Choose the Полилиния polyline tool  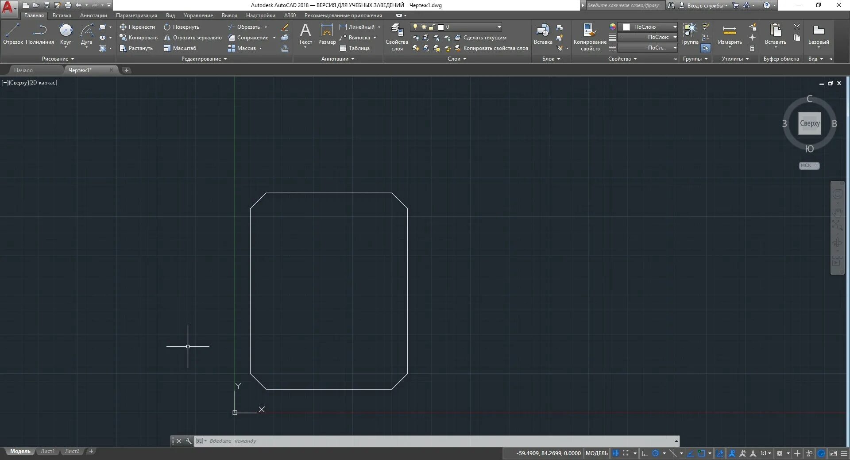[x=40, y=34]
